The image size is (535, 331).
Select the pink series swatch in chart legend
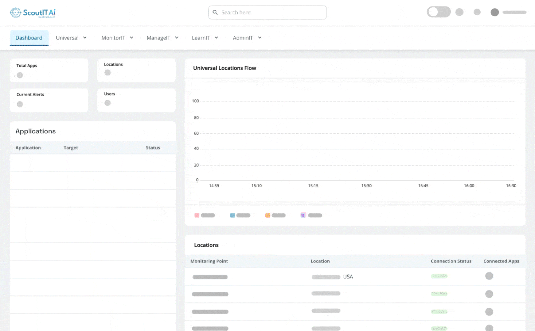[197, 215]
